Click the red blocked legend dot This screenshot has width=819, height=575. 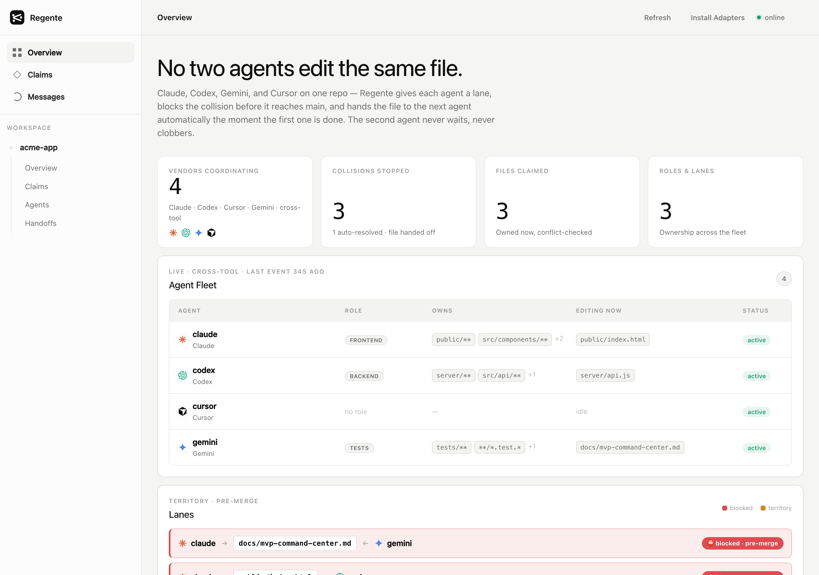[x=724, y=508]
